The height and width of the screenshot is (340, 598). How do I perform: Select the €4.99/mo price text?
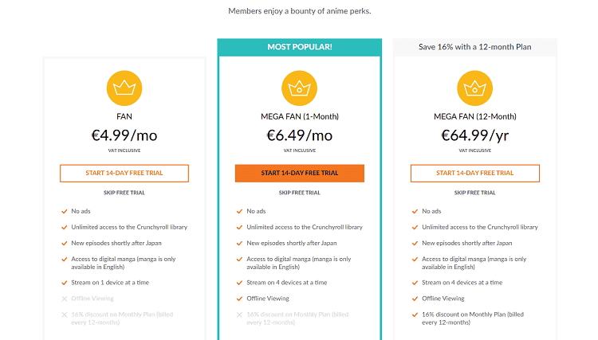[x=124, y=135]
